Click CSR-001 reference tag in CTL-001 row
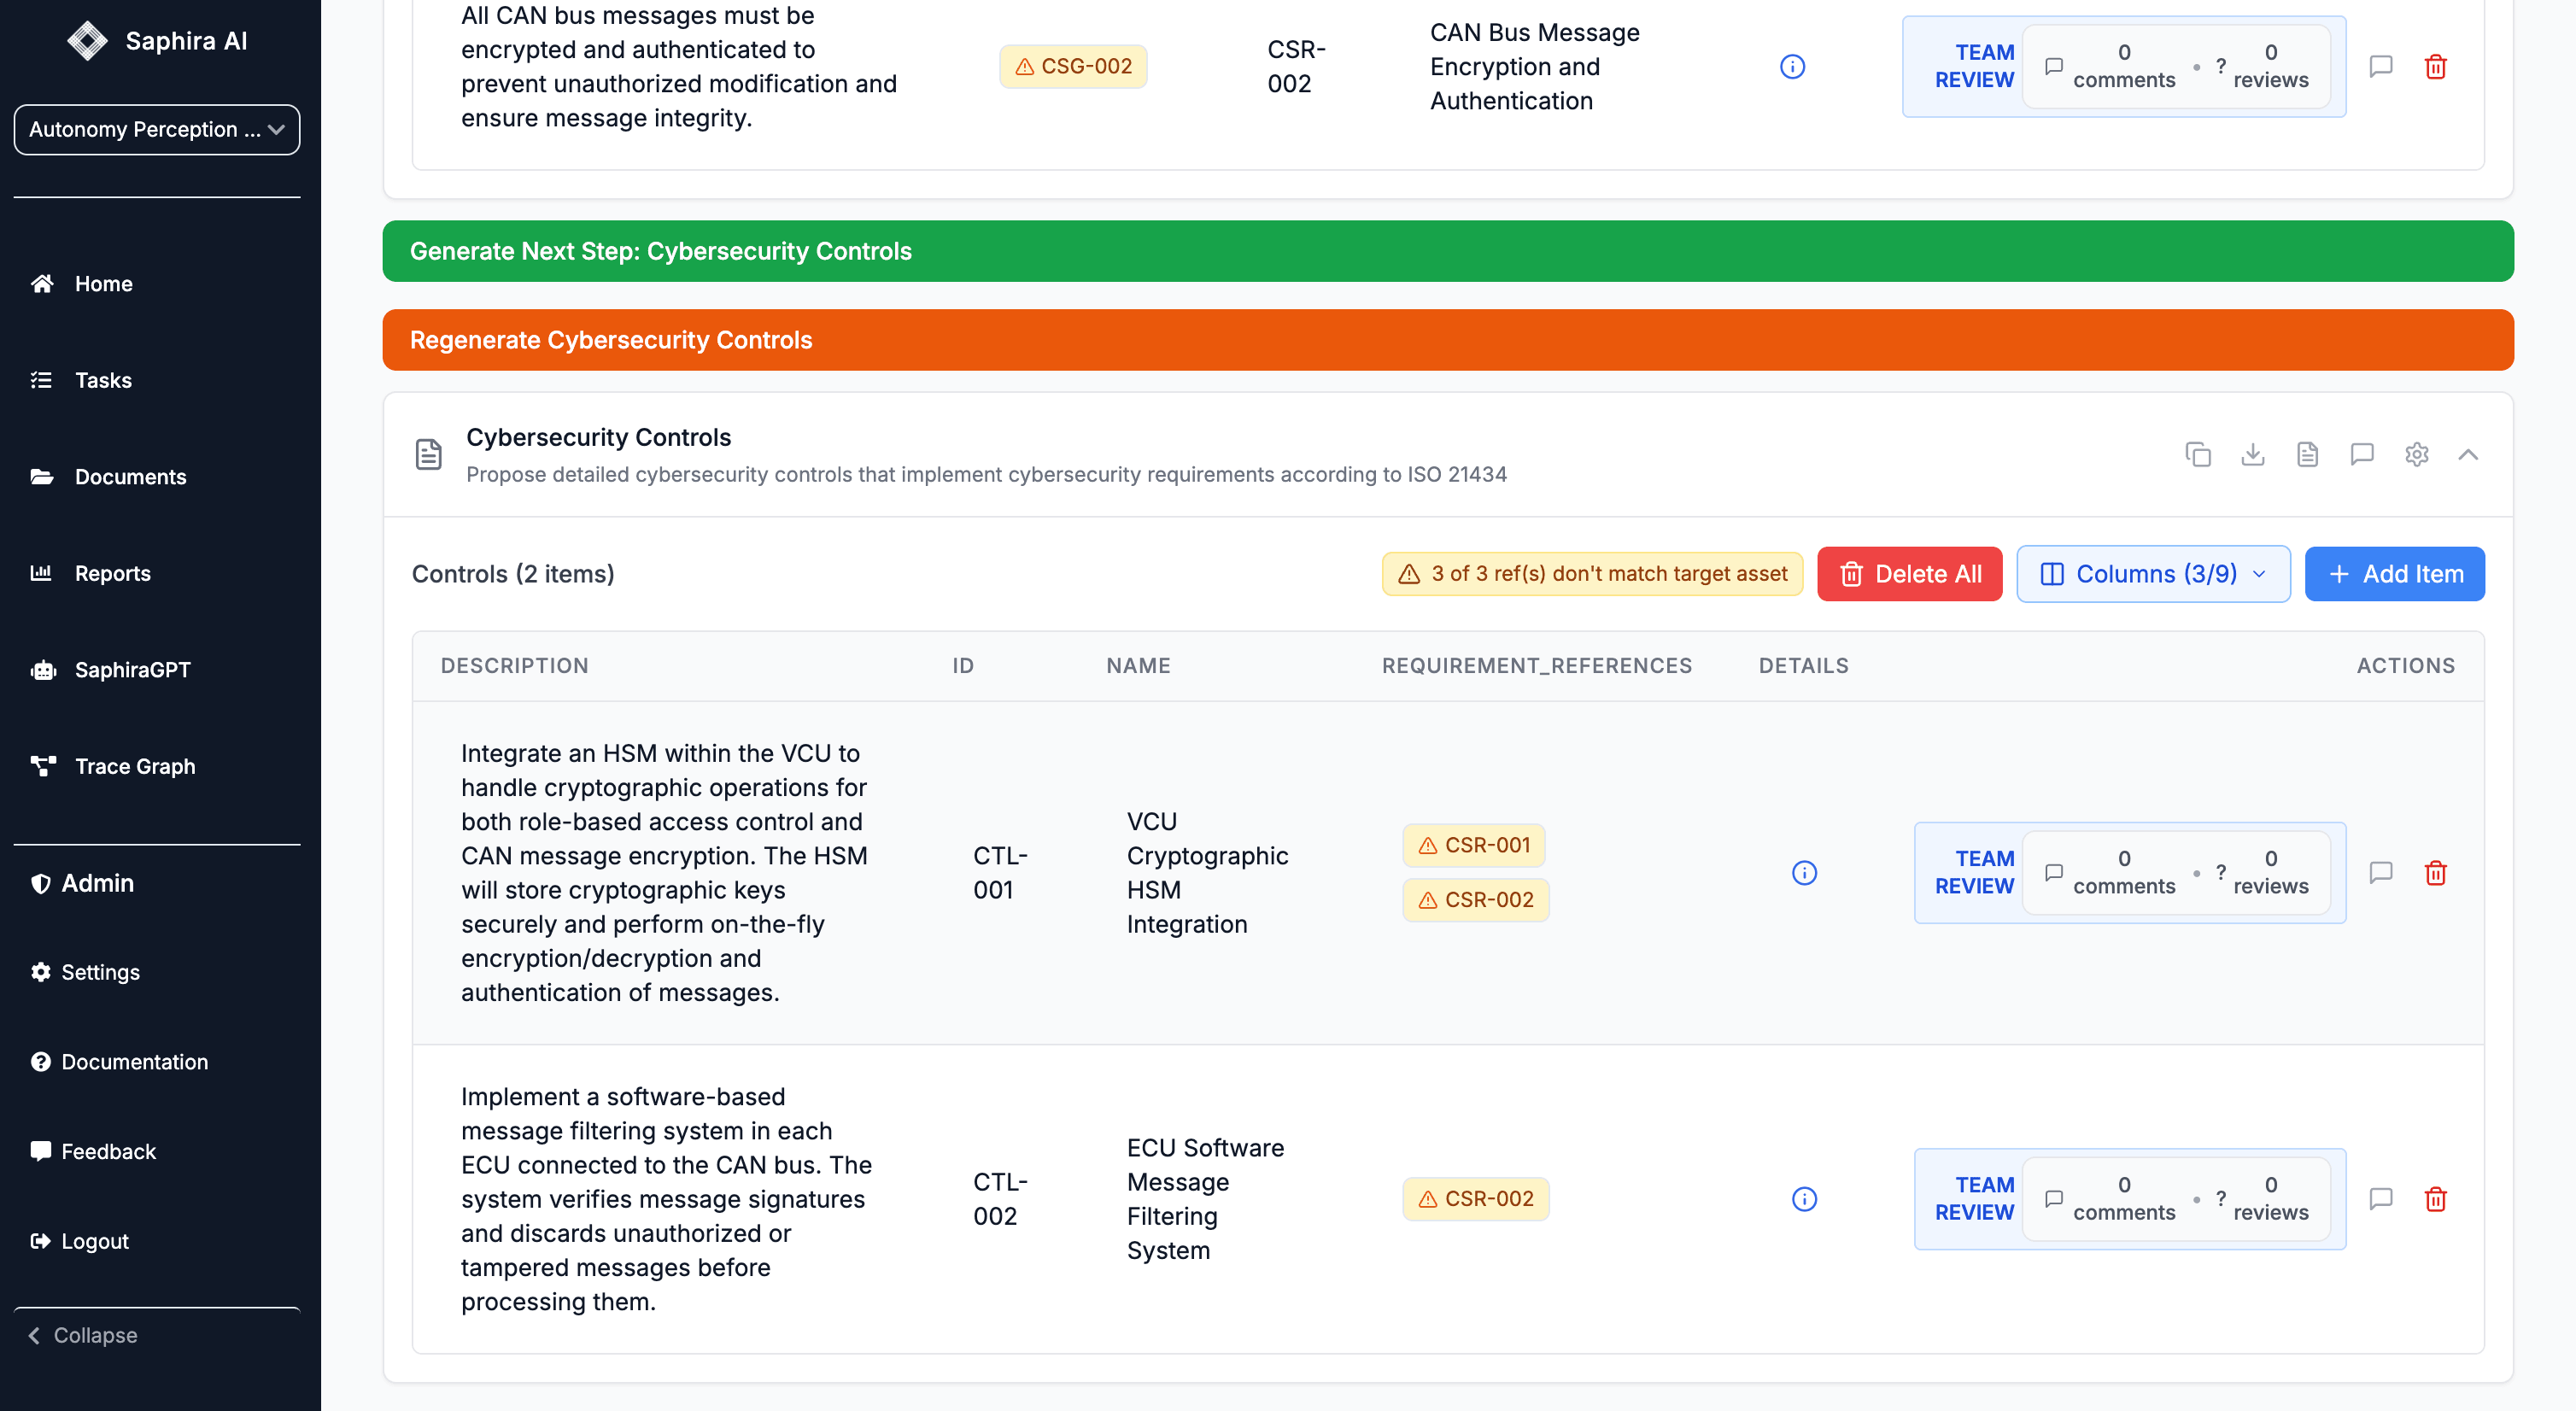Screen dimensions: 2576x1411 pos(1473,845)
